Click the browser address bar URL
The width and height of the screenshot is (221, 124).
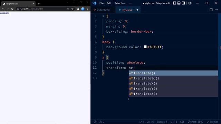click(31, 9)
